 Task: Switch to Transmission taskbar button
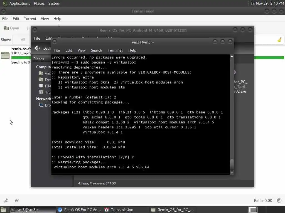(126, 210)
